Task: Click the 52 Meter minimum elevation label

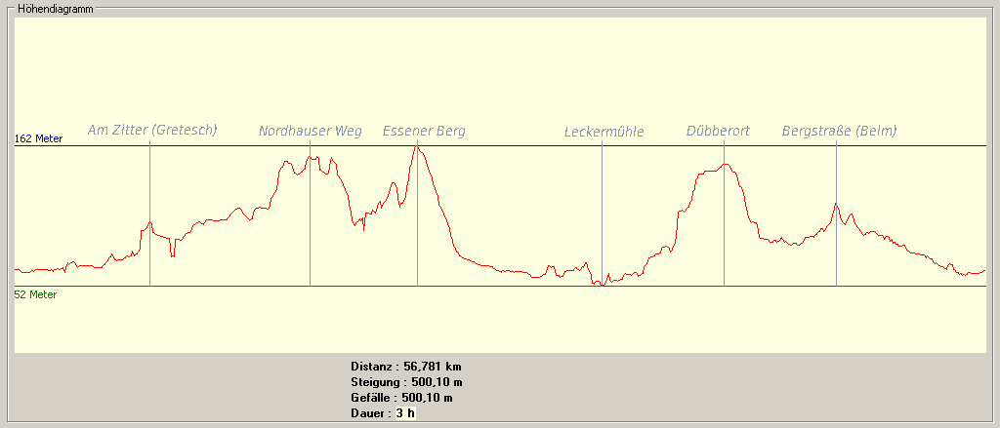Action: [x=35, y=294]
